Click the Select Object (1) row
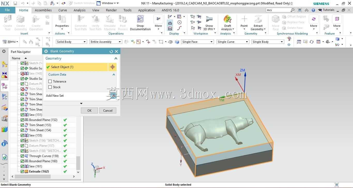353x188 pixels. 77,67
